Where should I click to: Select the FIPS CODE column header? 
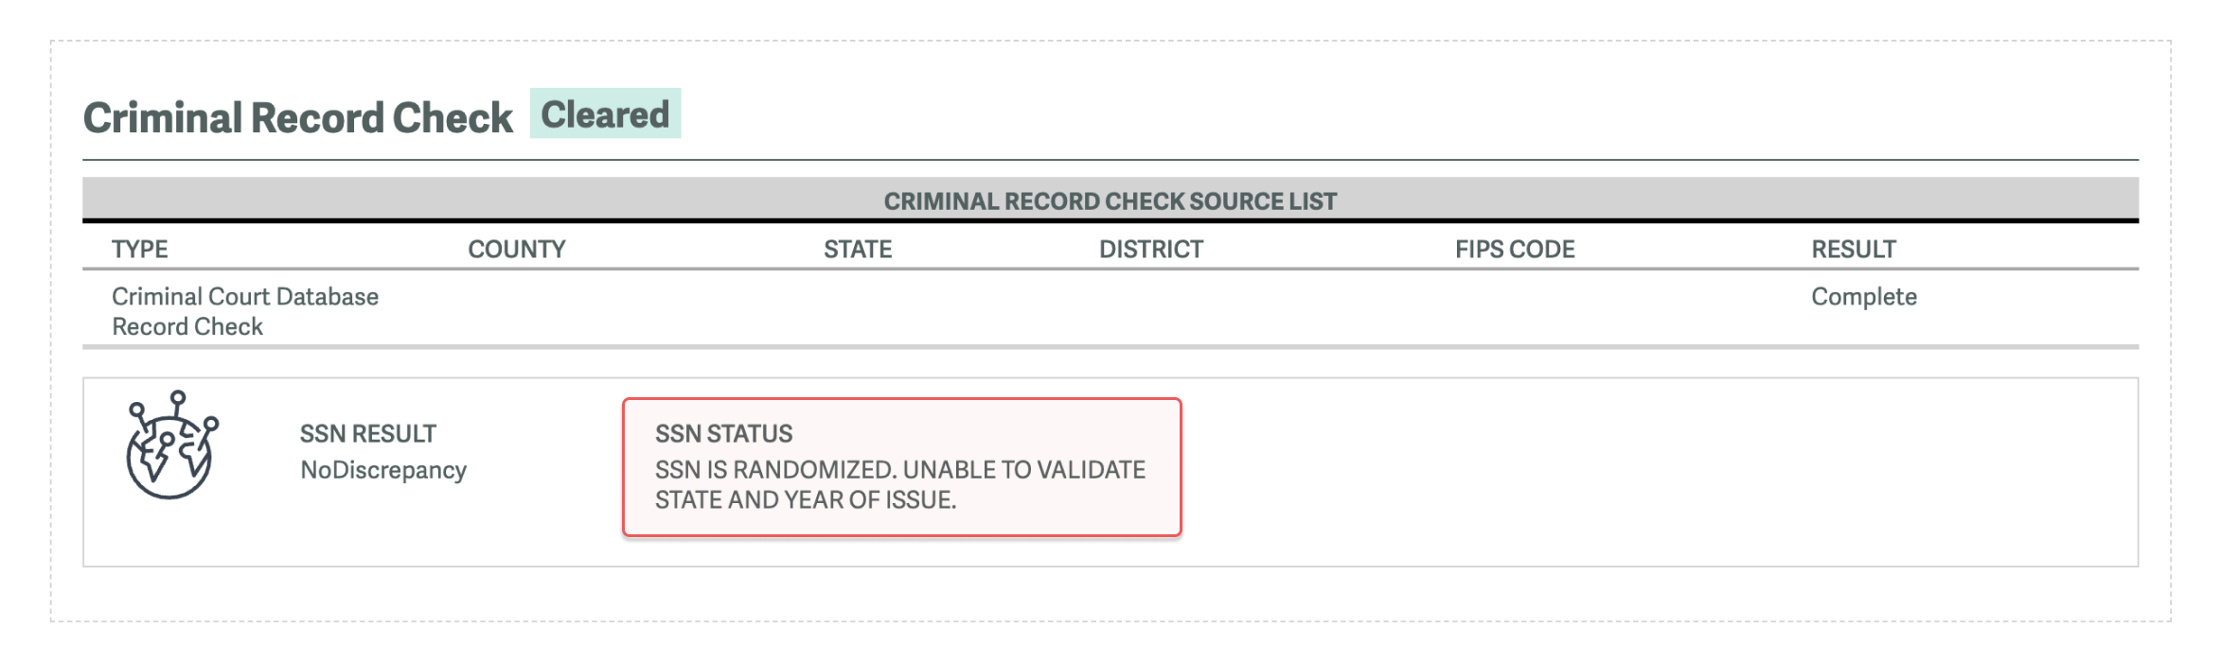tap(1515, 249)
